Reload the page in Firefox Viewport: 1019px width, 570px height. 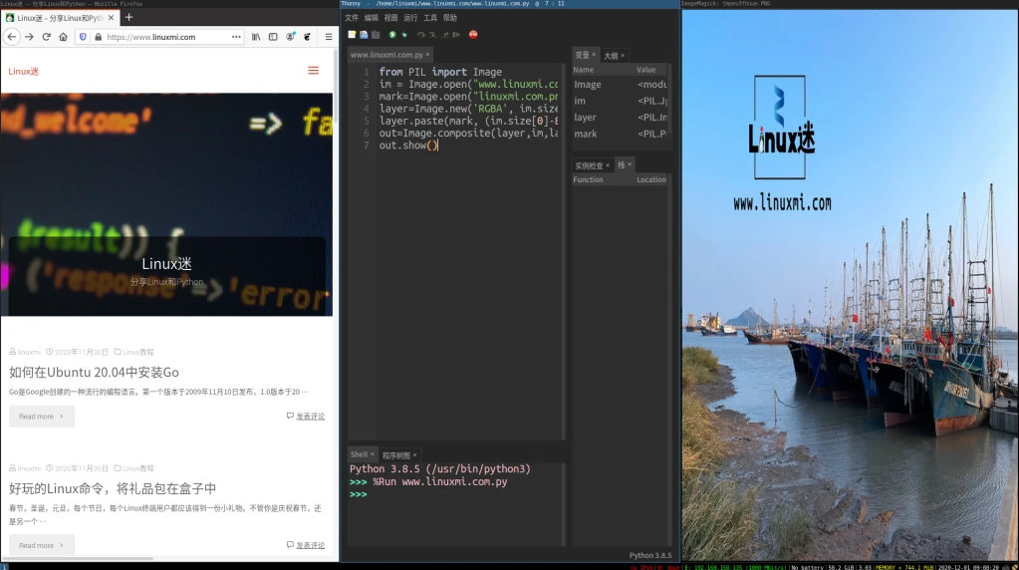(x=46, y=37)
